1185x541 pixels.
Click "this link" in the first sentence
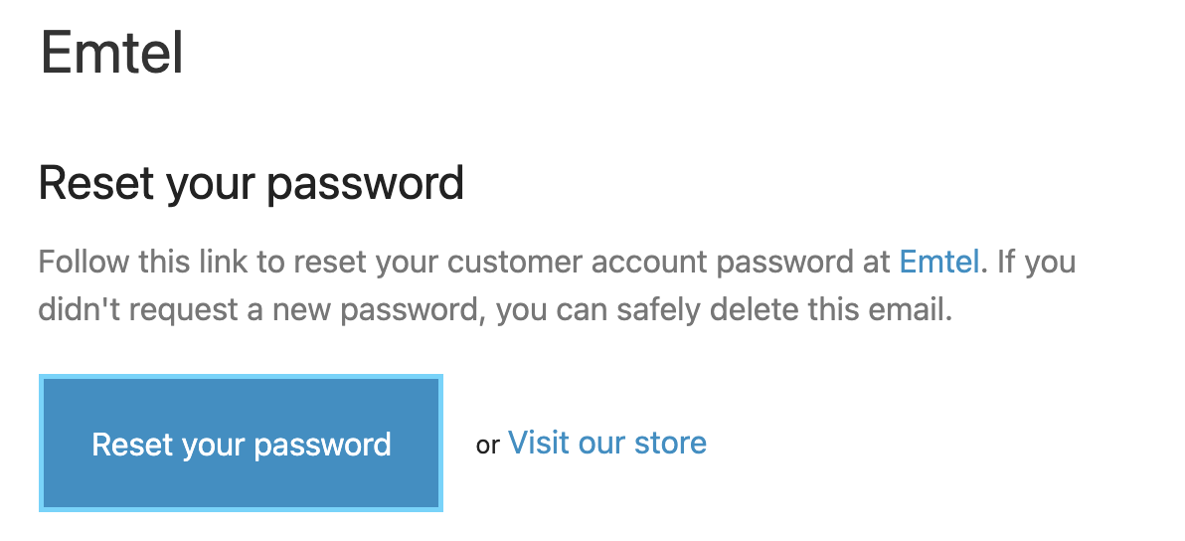178,264
